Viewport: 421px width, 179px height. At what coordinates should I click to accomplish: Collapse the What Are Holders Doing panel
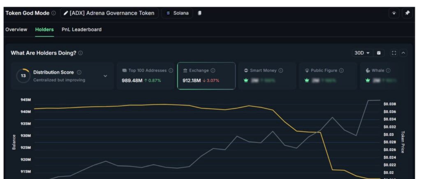point(403,53)
